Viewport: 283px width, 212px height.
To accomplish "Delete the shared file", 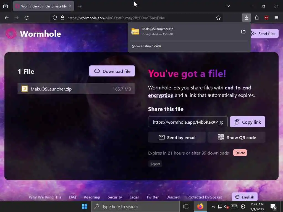I will [240, 153].
